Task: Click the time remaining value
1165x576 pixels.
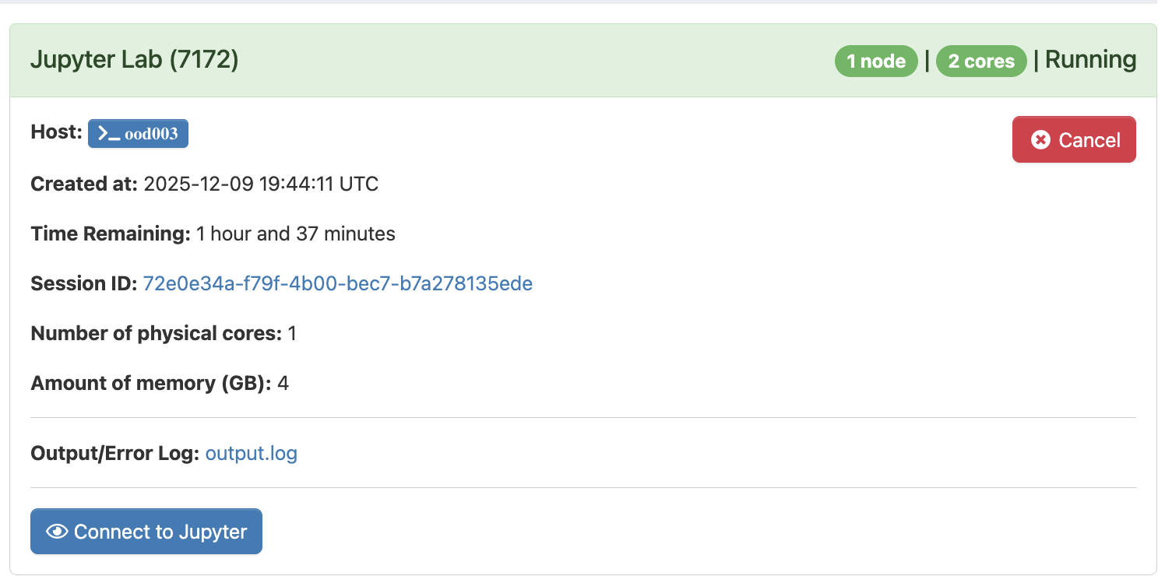Action: pos(296,234)
